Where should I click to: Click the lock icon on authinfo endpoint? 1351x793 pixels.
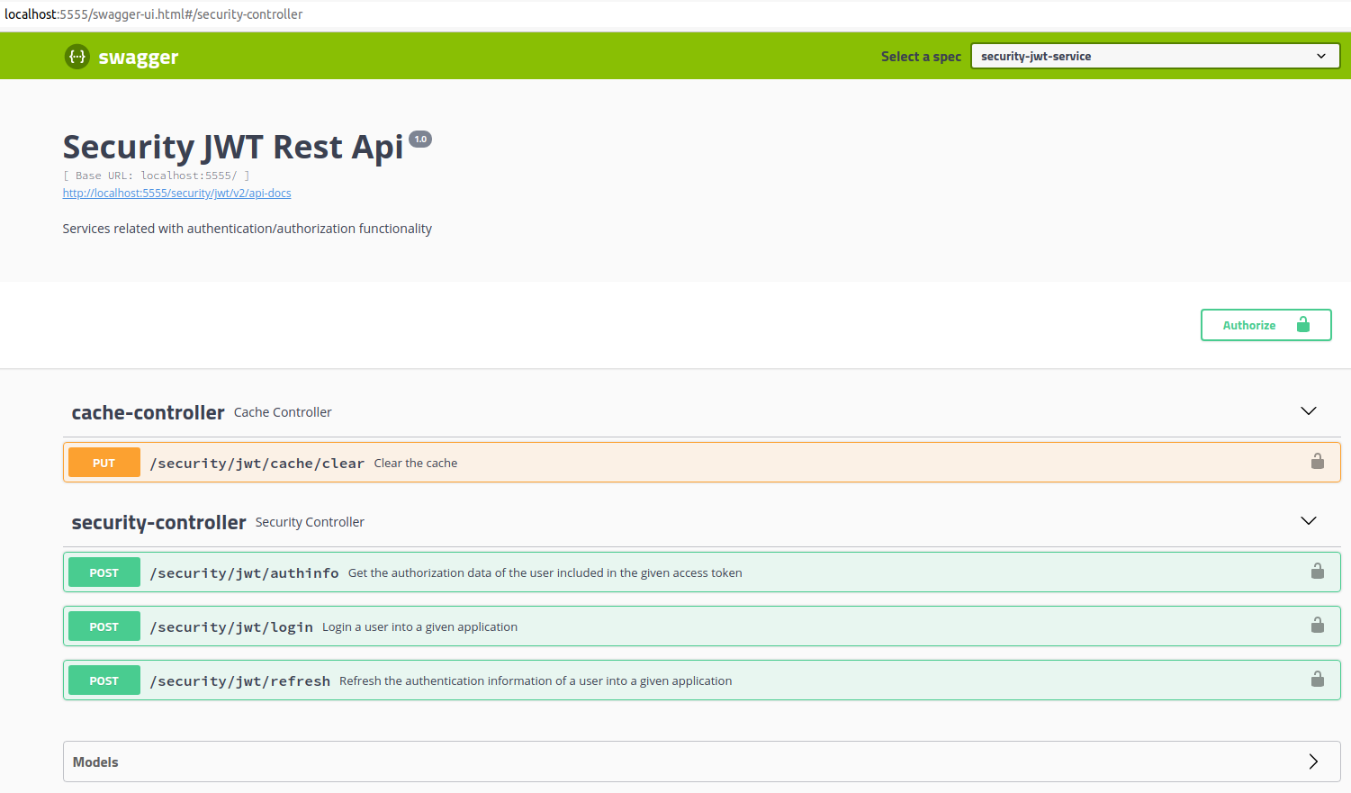point(1317,572)
